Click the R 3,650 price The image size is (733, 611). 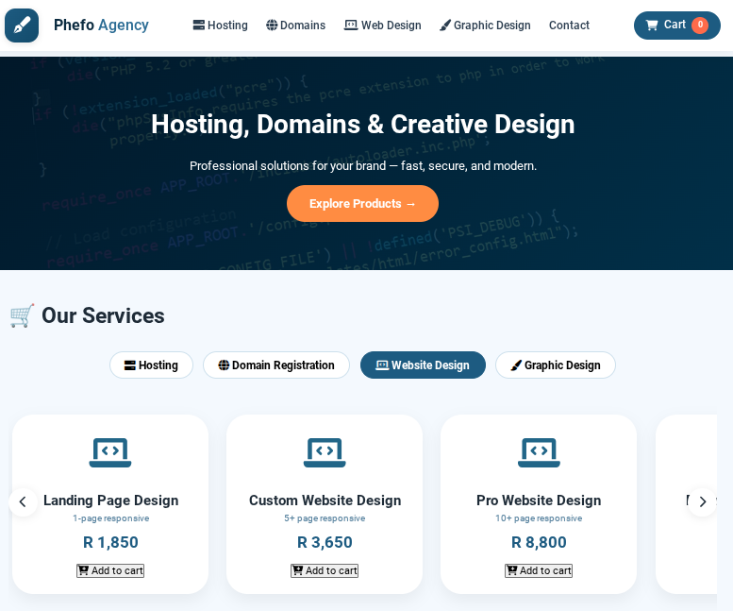(x=325, y=542)
